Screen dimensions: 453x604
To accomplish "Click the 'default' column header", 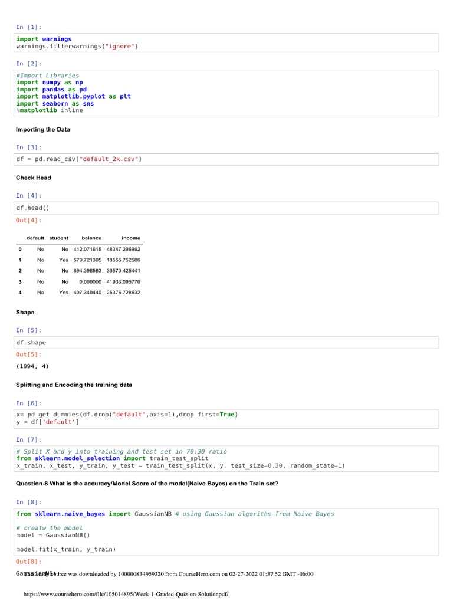I will 35,238.
